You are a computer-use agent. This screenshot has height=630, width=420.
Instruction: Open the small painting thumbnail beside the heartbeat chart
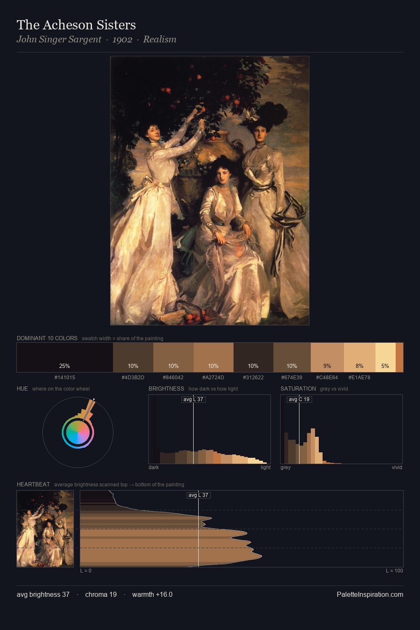coord(45,529)
